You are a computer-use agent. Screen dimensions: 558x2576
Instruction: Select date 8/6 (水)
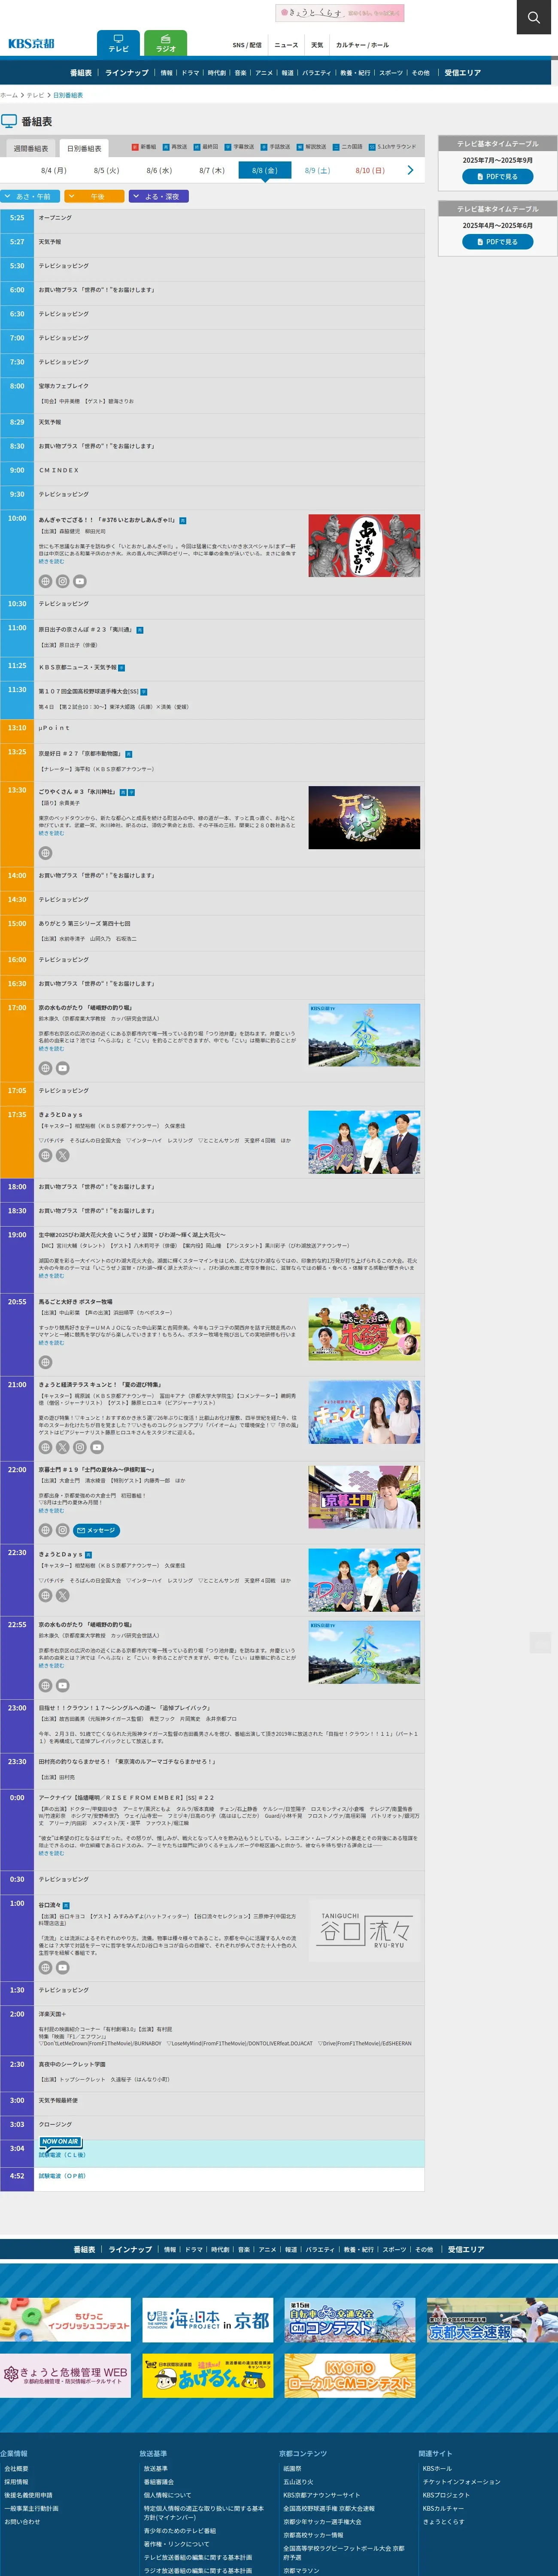159,170
